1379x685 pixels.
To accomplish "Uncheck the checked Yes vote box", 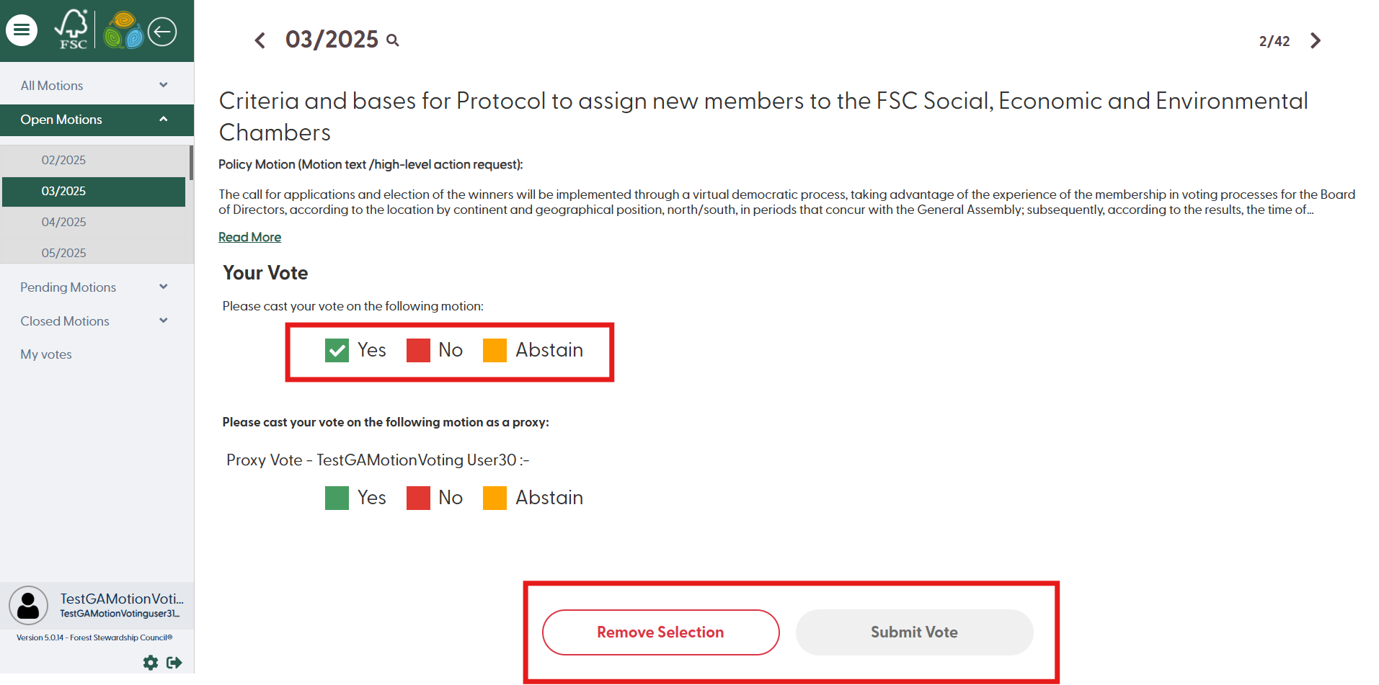I will (337, 351).
